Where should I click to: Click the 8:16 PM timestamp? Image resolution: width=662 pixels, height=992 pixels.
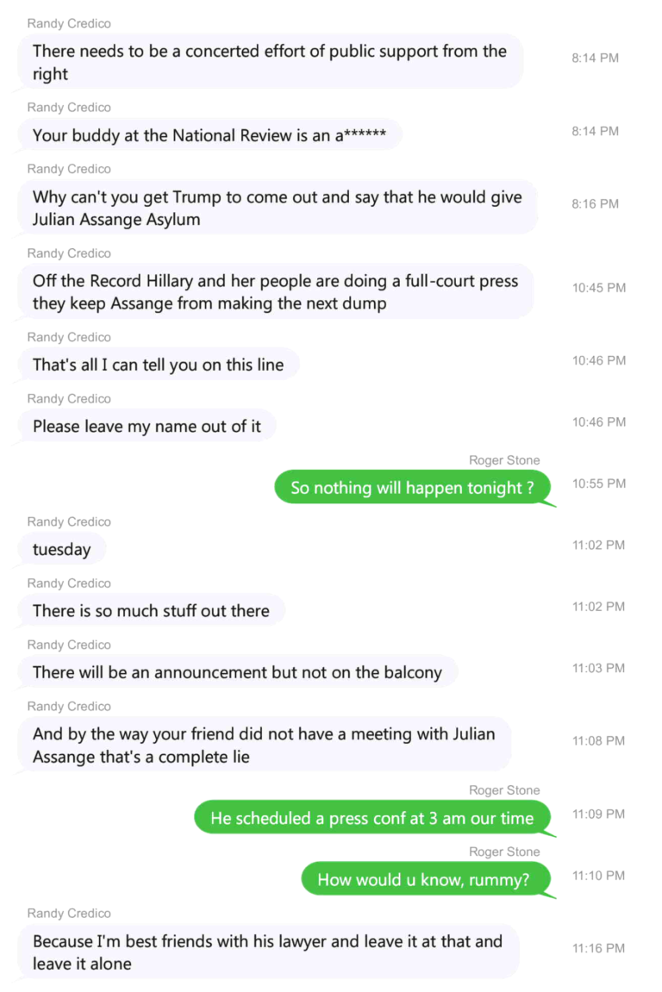(596, 204)
